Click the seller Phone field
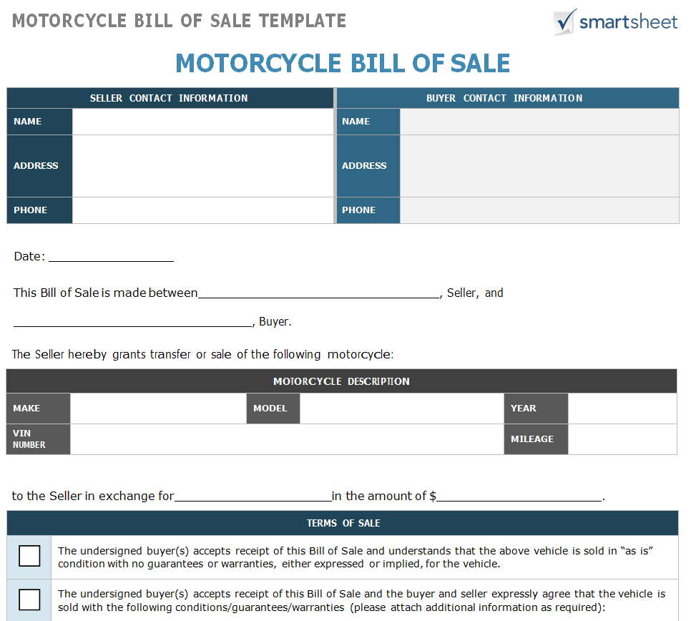 (202, 210)
